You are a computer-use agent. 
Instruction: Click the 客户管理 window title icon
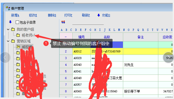pyautogui.click(x=8, y=8)
